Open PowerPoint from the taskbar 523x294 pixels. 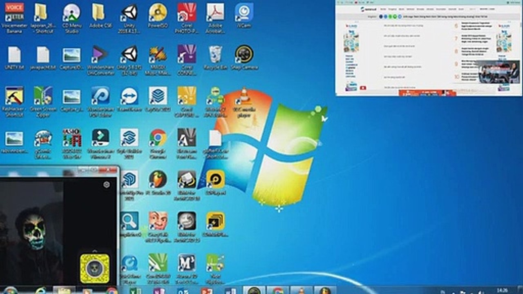pos(206,291)
